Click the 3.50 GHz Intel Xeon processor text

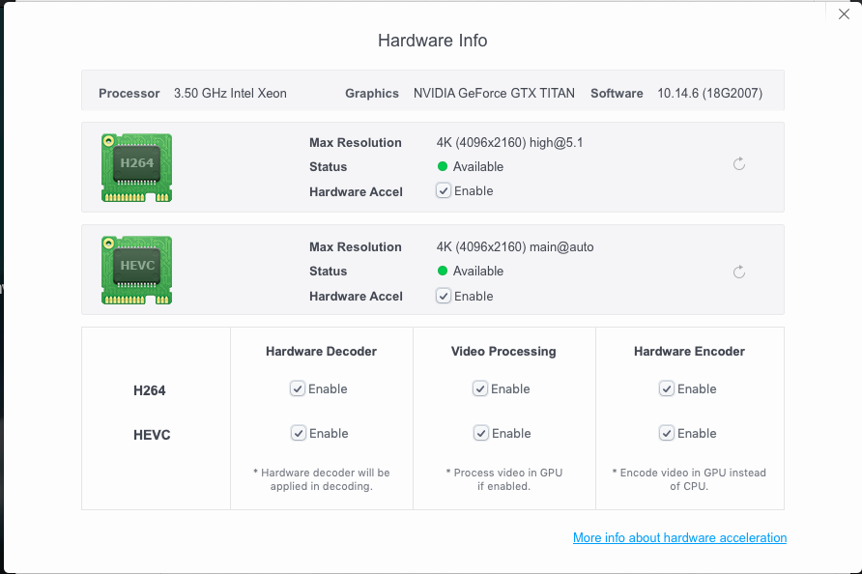point(230,94)
